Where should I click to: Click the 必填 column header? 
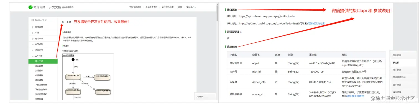pyautogui.click(x=277, y=55)
